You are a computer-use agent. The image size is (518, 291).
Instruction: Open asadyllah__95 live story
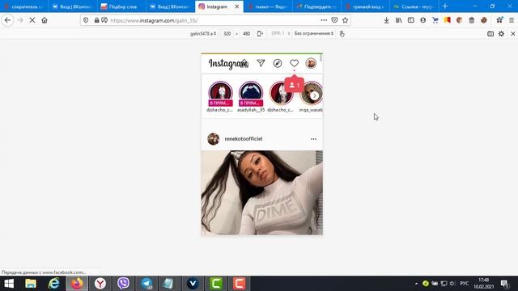(251, 94)
